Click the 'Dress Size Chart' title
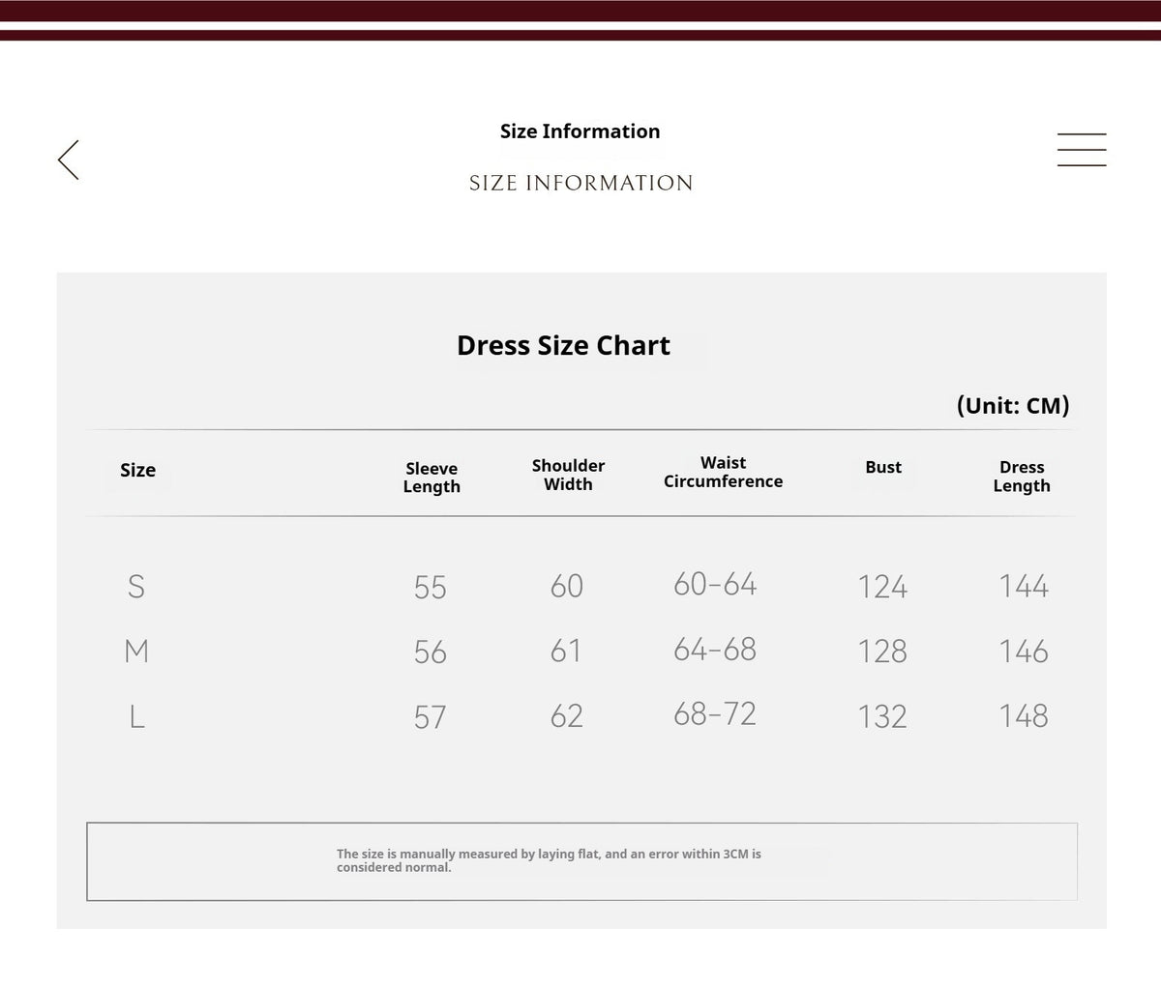 (563, 345)
